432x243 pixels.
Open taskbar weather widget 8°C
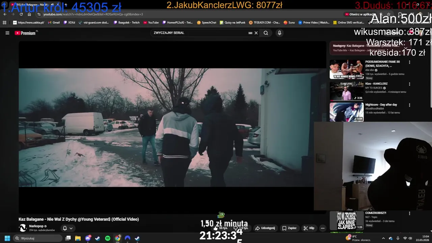359,238
